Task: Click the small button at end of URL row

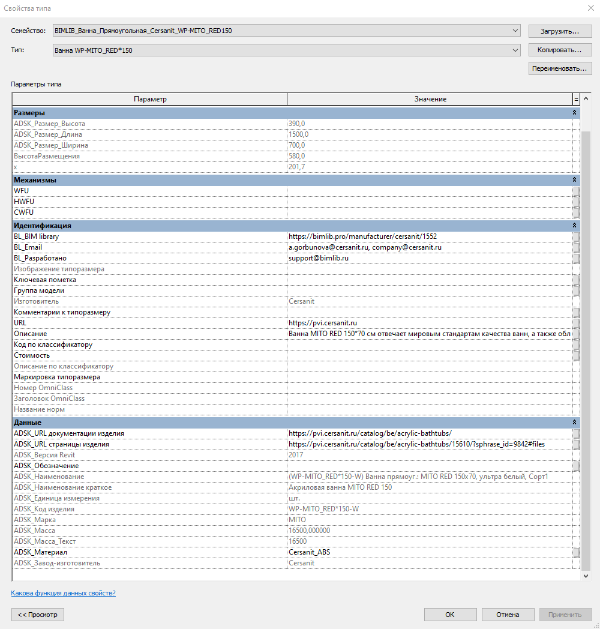Action: [576, 323]
